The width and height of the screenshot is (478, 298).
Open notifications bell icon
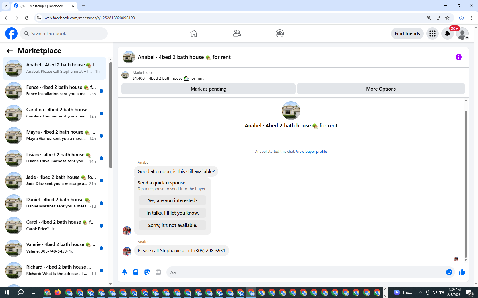[x=448, y=33]
